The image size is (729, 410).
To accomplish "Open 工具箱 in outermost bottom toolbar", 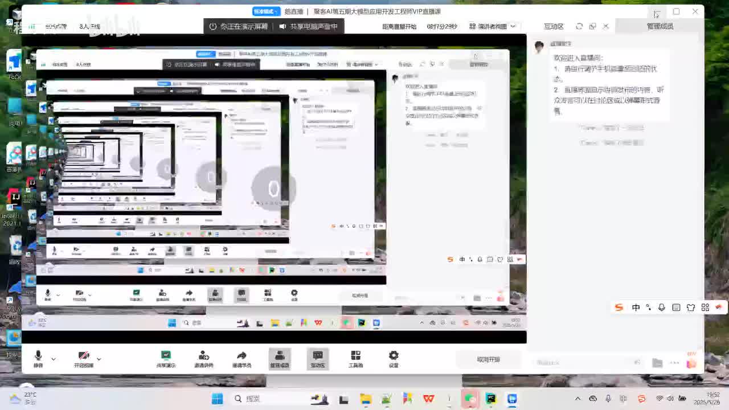I will pos(355,359).
